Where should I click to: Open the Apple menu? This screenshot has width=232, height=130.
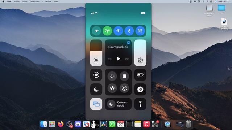pos(3,1)
